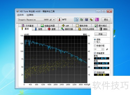The height and width of the screenshot is (95, 130).
Task: Click the 开始 button to start benchmark
Action: (101, 34)
